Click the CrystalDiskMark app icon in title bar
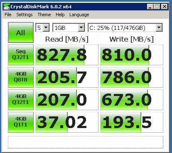The height and width of the screenshot is (153, 172). click(7, 7)
